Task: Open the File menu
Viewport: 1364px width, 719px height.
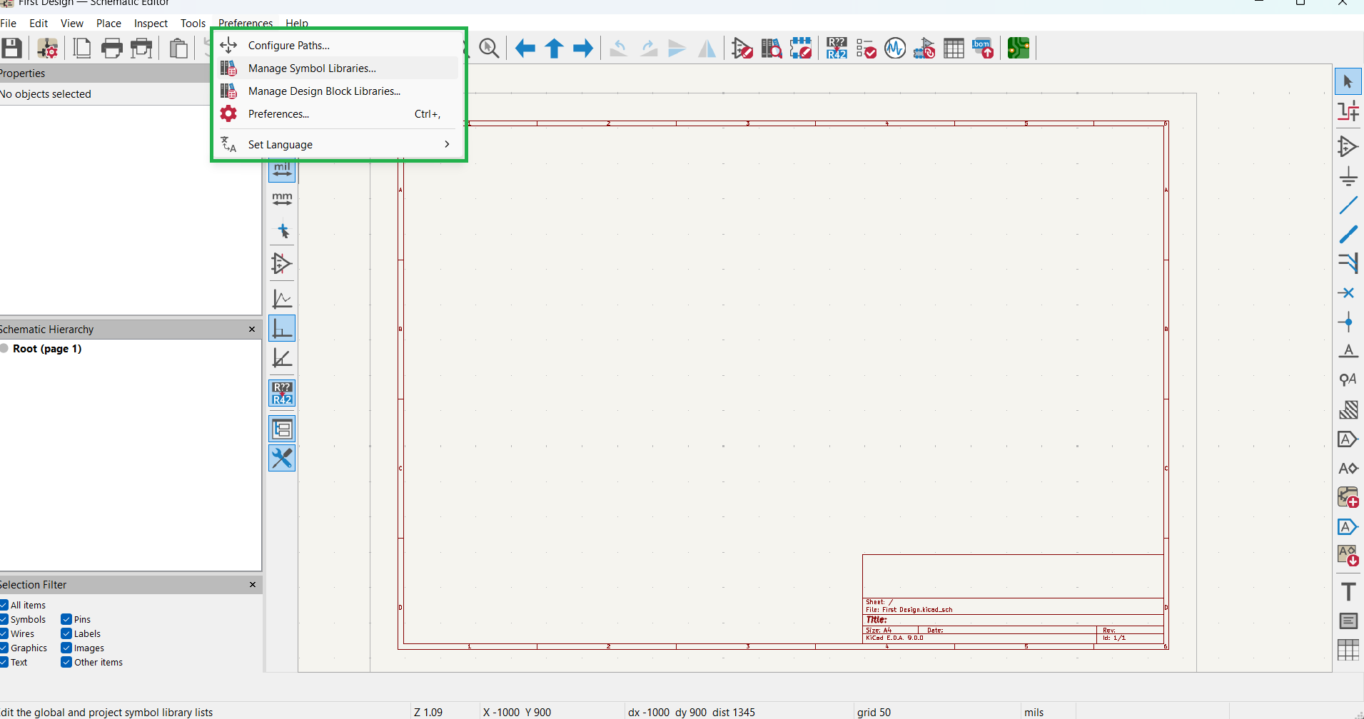Action: point(8,23)
